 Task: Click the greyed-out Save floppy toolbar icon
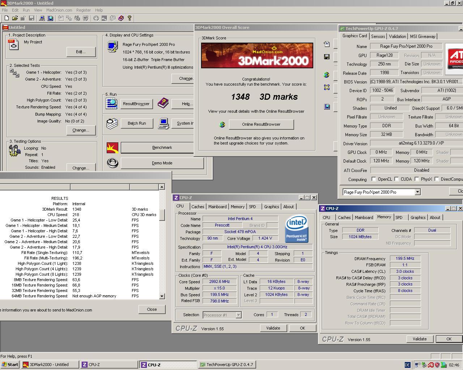(31, 18)
